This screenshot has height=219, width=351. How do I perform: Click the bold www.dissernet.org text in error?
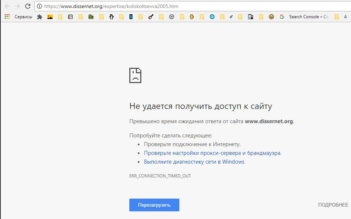(x=269, y=121)
